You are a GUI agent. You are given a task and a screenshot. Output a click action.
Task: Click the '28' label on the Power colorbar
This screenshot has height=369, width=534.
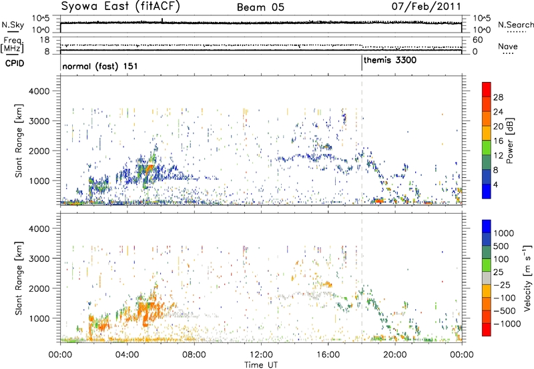(x=498, y=97)
